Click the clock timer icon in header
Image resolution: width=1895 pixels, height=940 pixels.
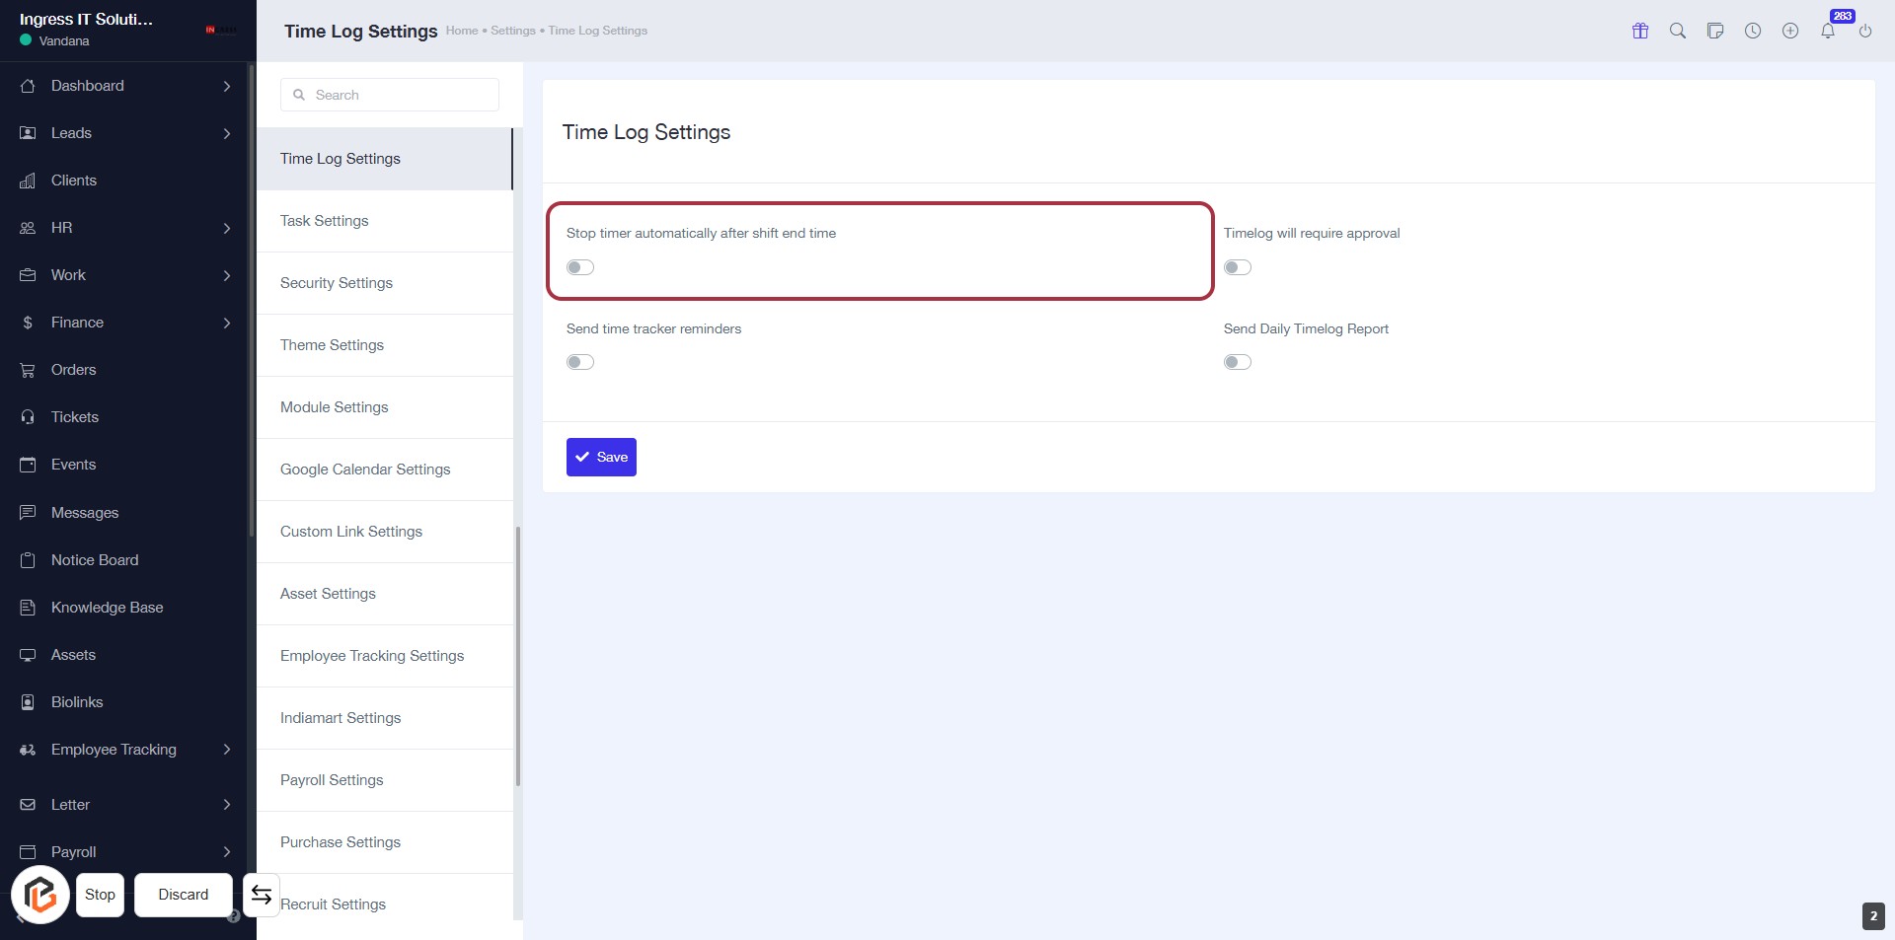point(1753,31)
